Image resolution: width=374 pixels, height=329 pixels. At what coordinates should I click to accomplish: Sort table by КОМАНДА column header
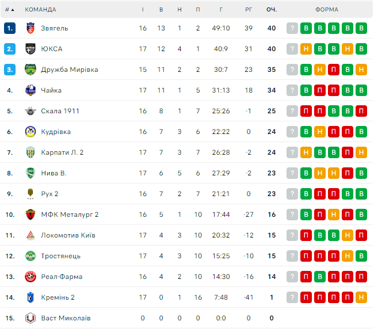[40, 10]
